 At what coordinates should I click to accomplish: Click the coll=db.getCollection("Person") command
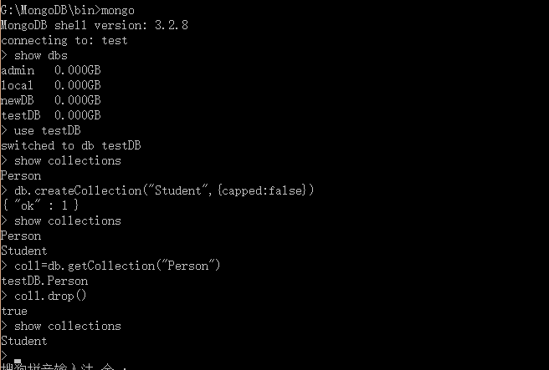coord(117,266)
